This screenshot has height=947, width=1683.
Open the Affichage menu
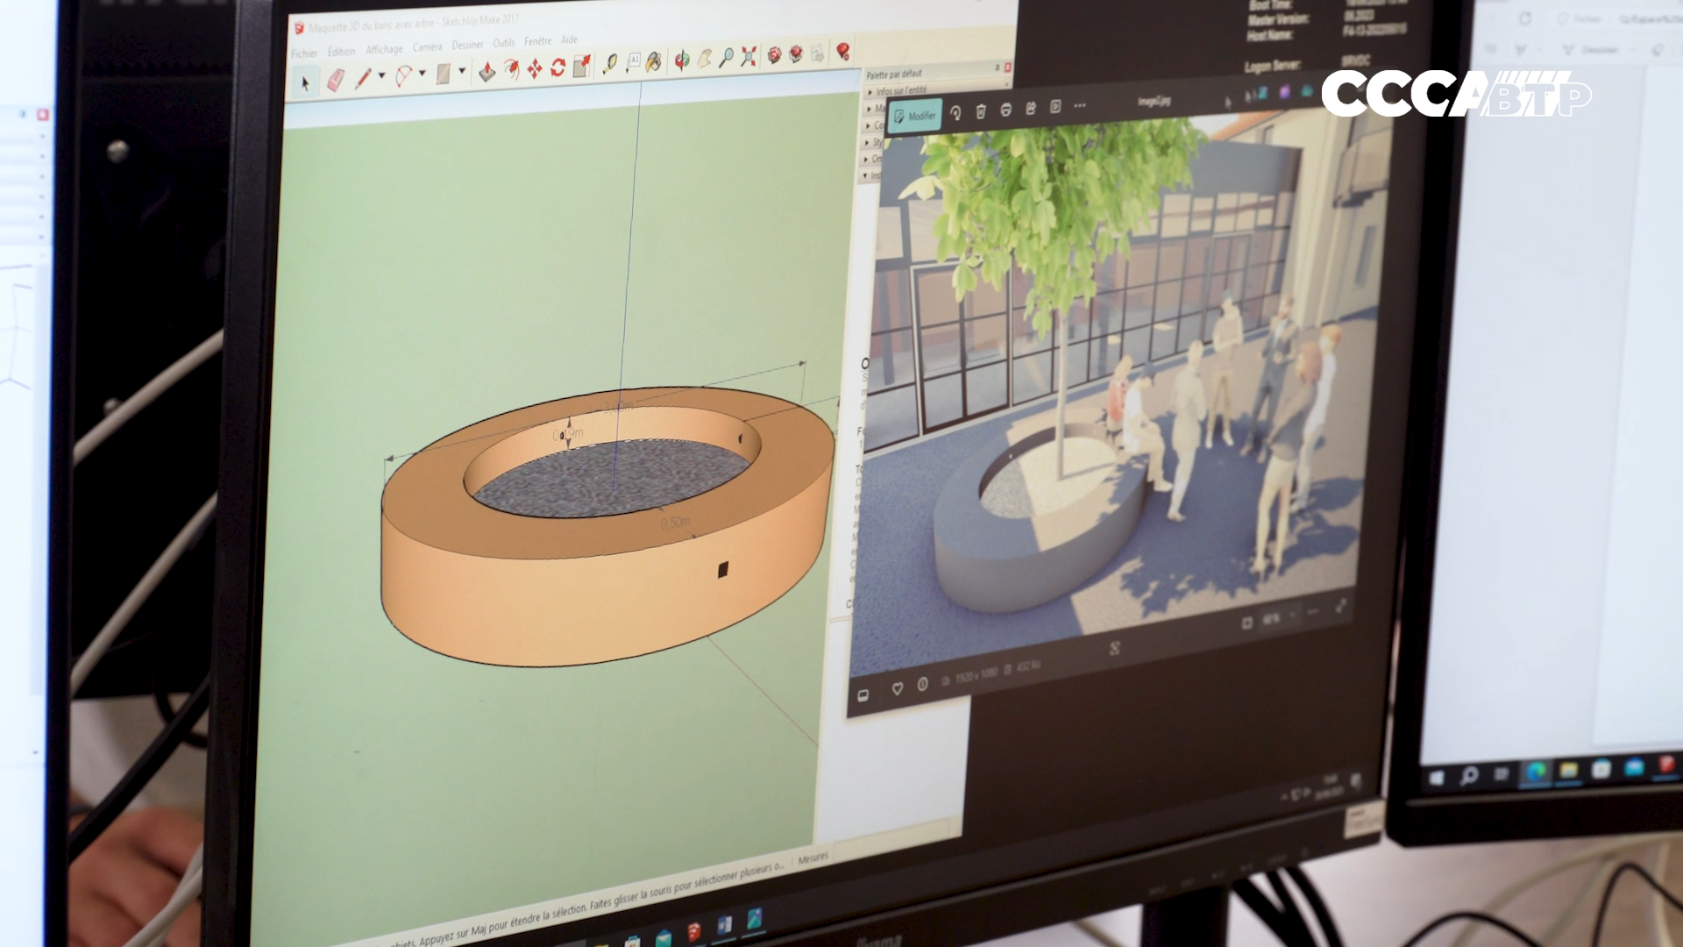pyautogui.click(x=384, y=49)
